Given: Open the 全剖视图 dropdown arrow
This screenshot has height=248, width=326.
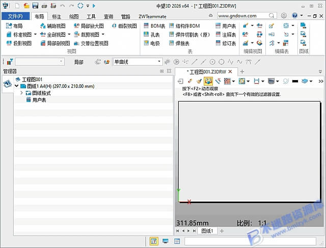Looking at the screenshot, I should coord(69,34).
